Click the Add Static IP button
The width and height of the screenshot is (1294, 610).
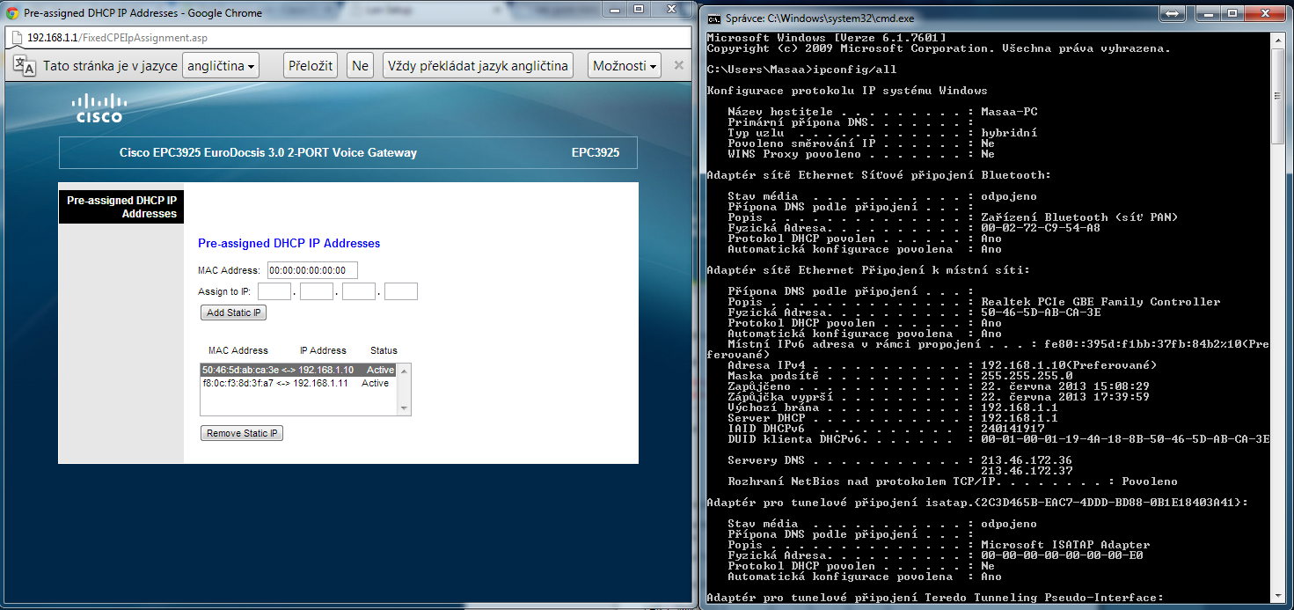tap(233, 312)
